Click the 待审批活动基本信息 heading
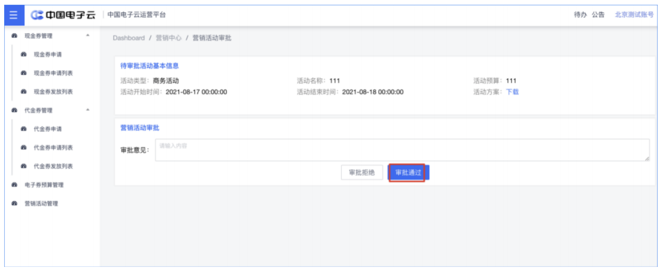663x274 pixels. (150, 66)
